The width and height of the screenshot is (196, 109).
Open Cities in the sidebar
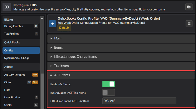tap(21, 82)
